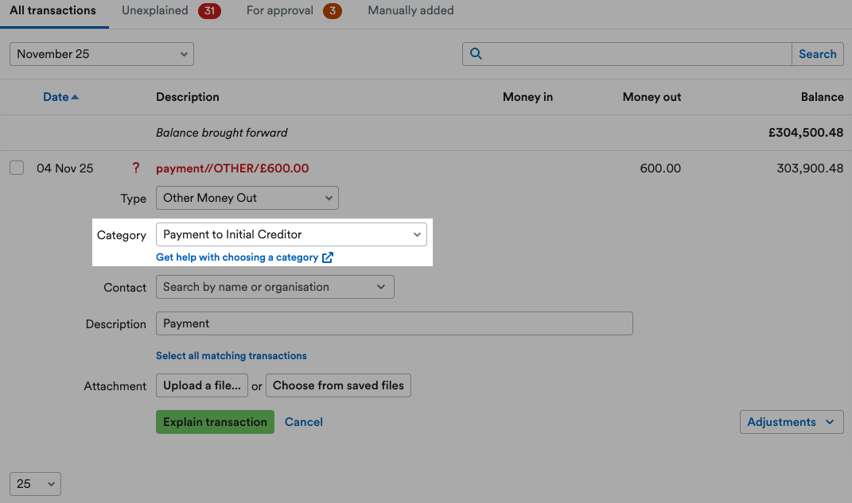Click the Balance brought forward text
The image size is (852, 503).
tap(222, 133)
